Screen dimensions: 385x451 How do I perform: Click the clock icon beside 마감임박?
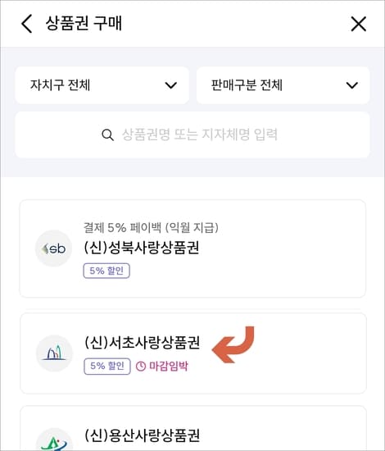tap(141, 367)
